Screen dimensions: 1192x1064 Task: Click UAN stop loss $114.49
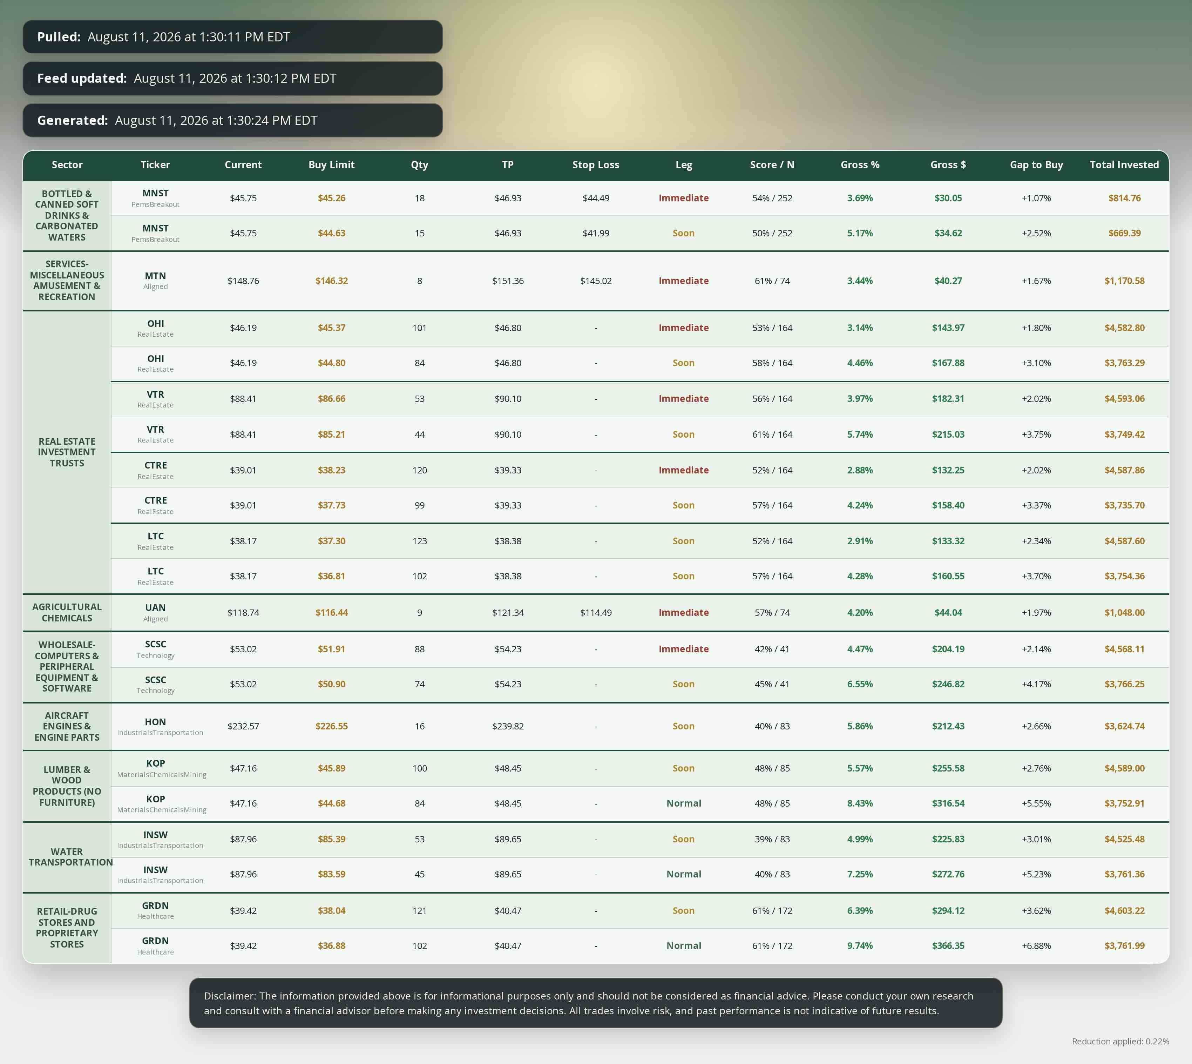596,613
